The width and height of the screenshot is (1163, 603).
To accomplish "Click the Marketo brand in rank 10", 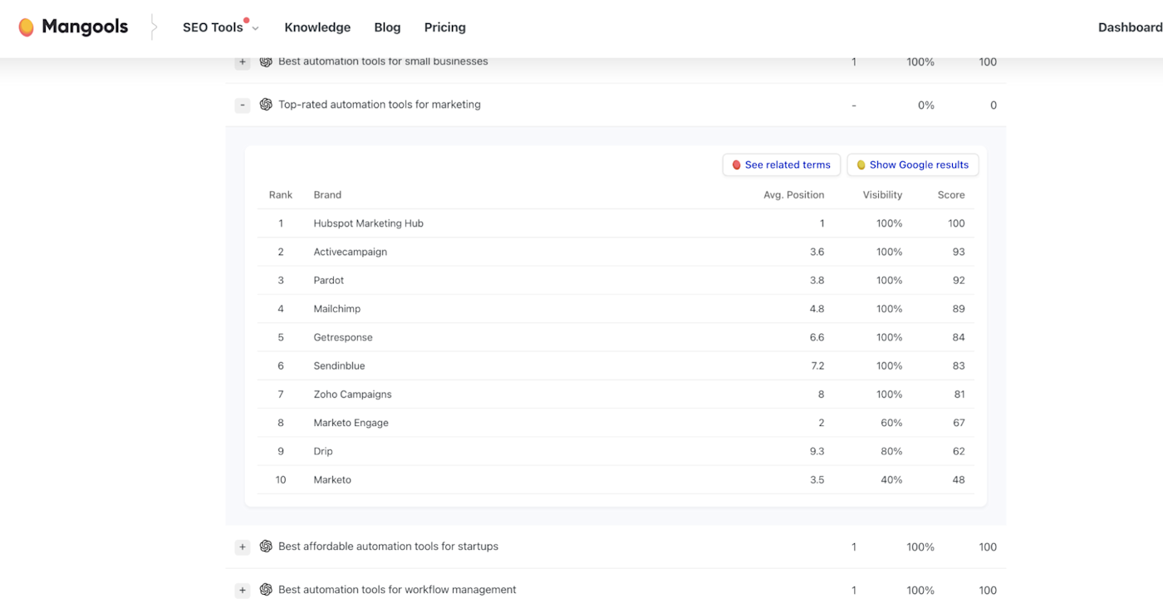I will (x=332, y=480).
